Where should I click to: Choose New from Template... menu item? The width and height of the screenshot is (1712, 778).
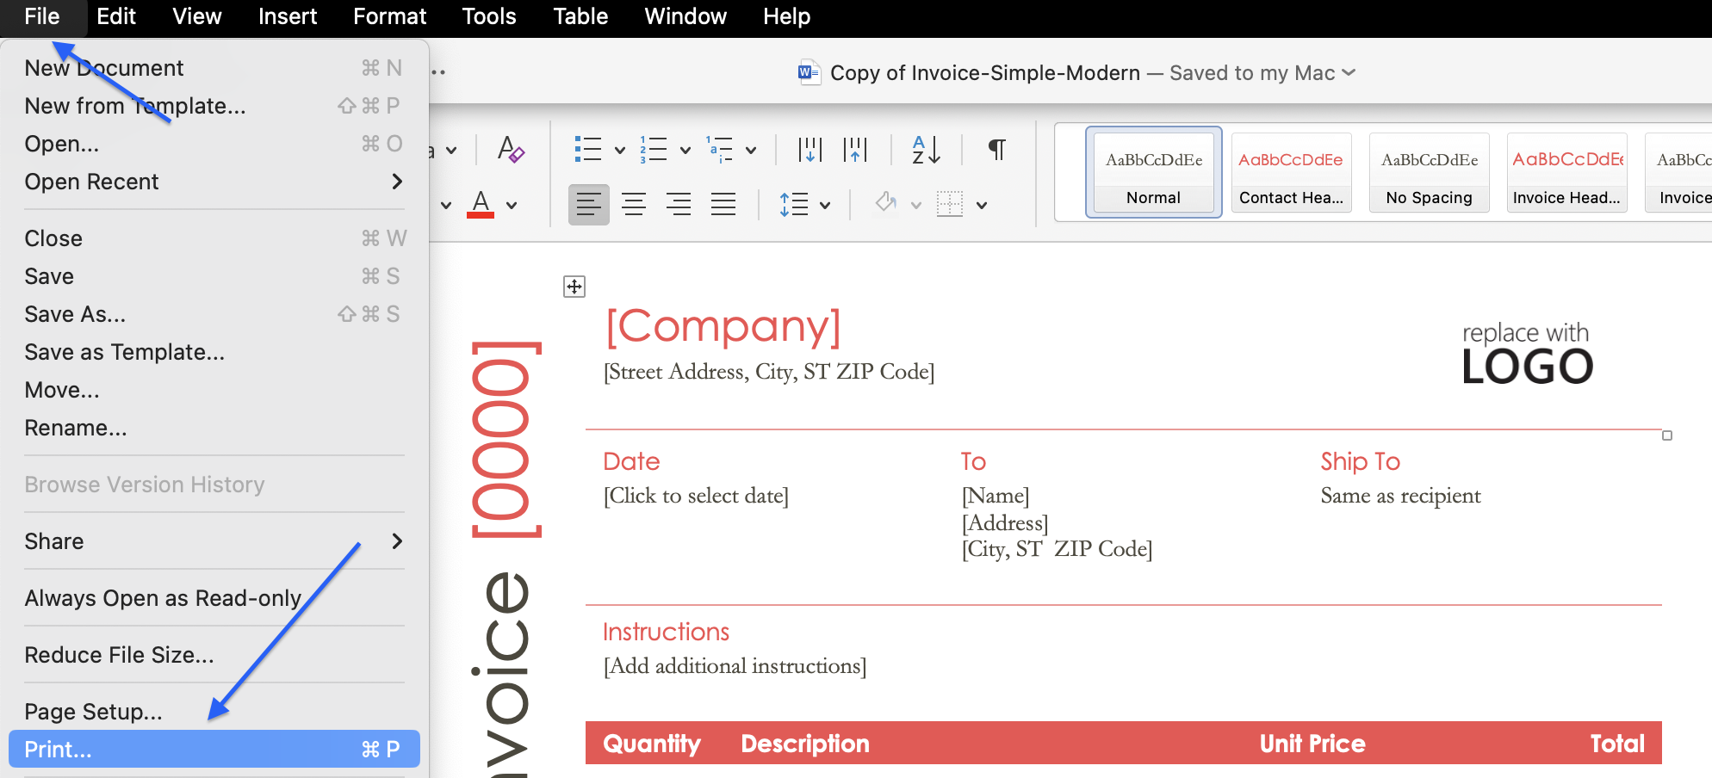tap(214, 106)
